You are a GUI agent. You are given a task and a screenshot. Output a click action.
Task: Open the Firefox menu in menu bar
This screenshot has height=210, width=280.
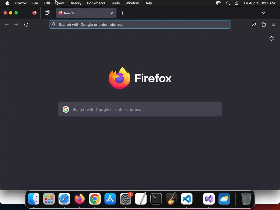tap(21, 3)
